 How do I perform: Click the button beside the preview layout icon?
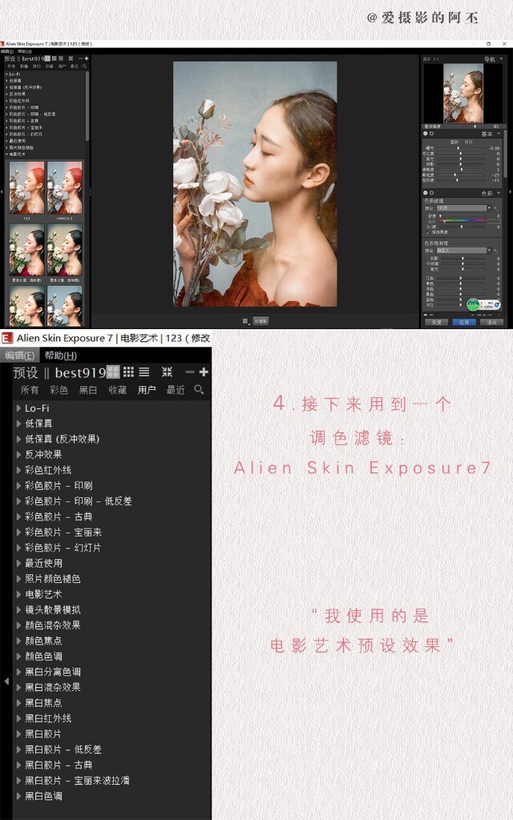point(261,321)
